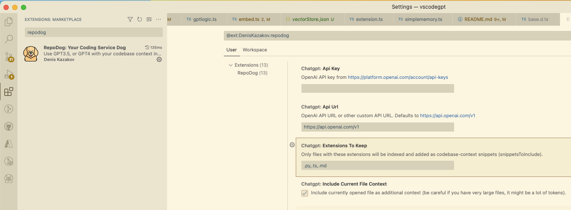Select the Extensions view icon

(x=8, y=91)
